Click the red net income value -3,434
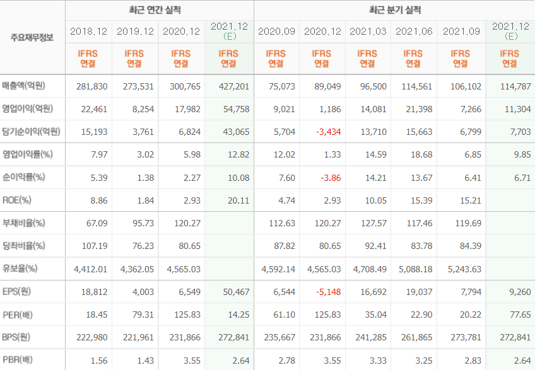The width and height of the screenshot is (535, 370). point(329,132)
